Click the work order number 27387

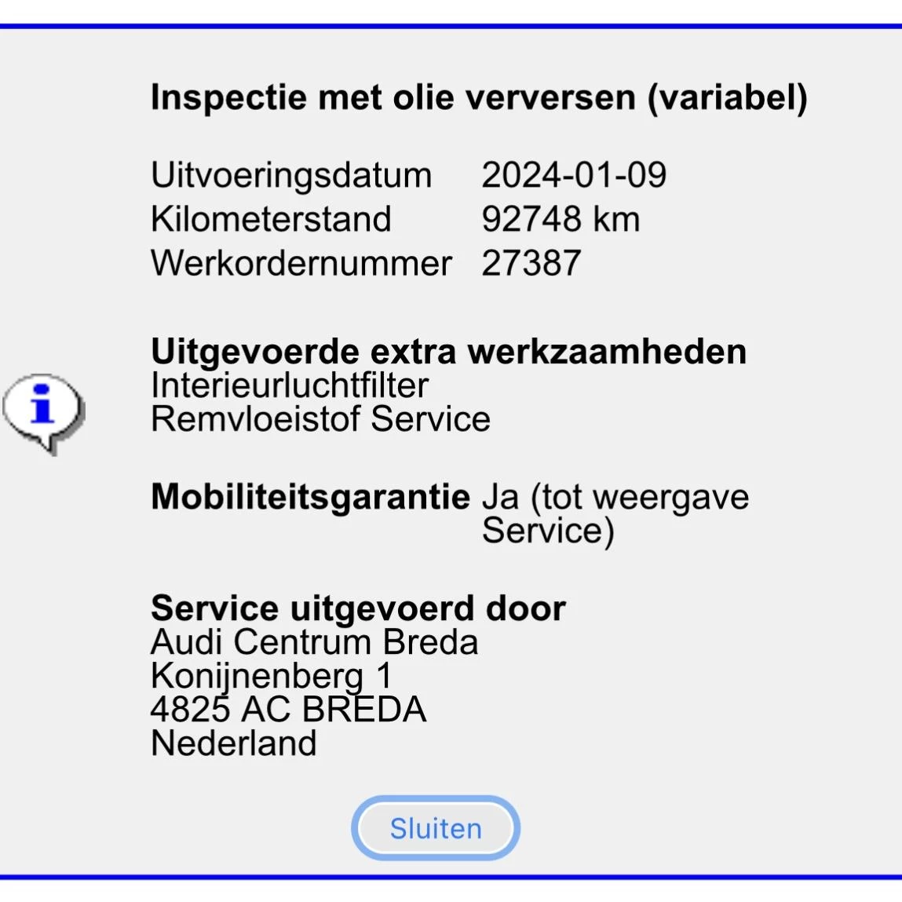point(531,263)
